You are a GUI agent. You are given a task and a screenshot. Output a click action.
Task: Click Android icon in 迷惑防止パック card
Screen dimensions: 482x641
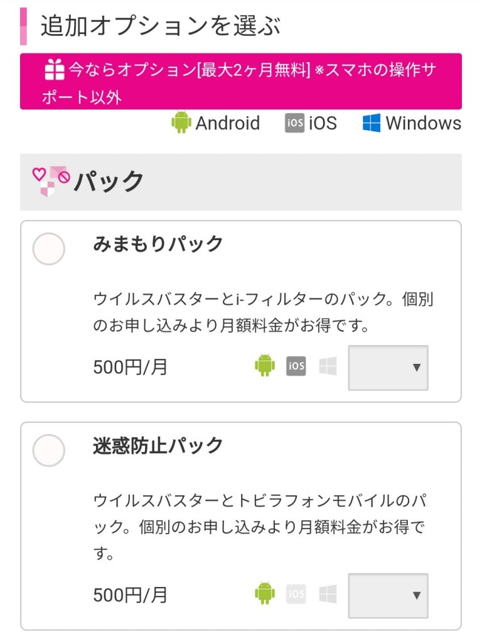(265, 593)
